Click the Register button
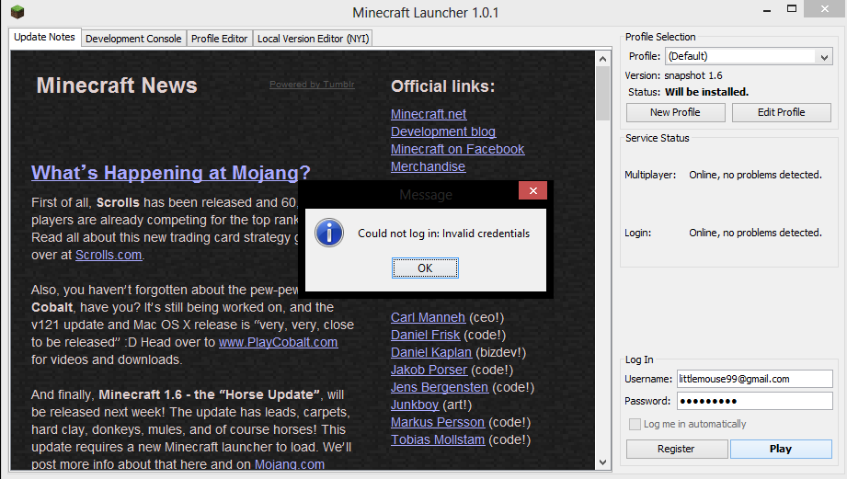847x479 pixels. (x=676, y=449)
